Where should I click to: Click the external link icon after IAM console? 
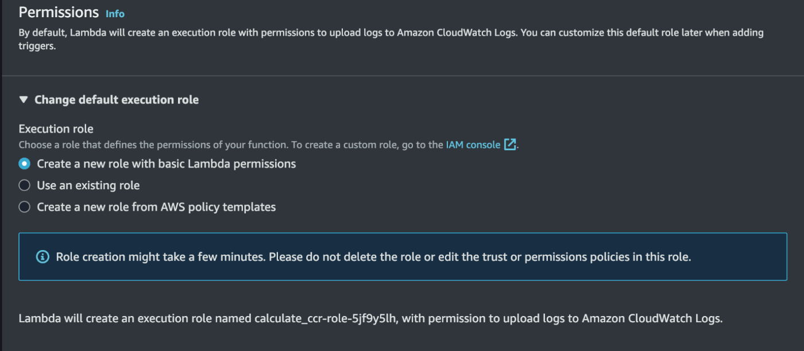(509, 145)
